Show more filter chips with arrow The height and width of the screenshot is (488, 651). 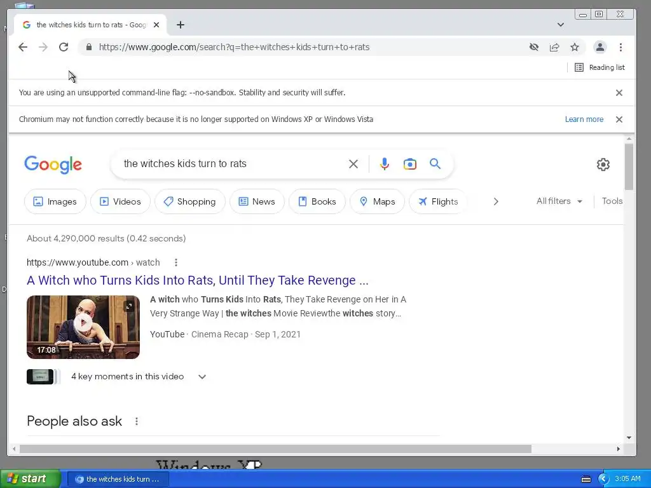[496, 201]
